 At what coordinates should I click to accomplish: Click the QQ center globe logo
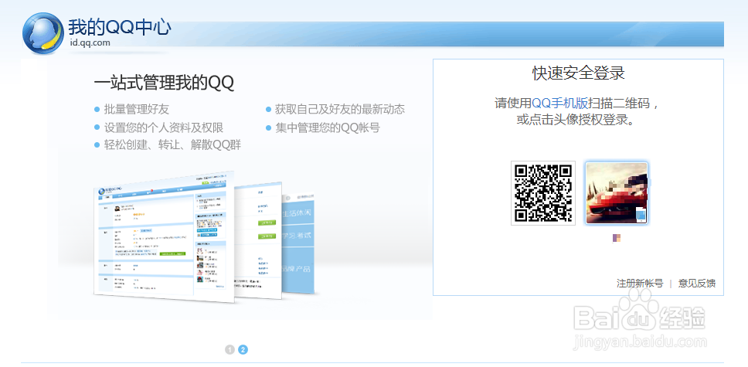(43, 33)
